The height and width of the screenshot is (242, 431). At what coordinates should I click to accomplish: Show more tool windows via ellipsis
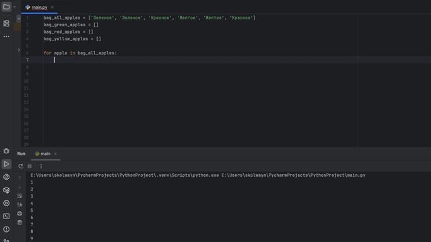[6, 36]
